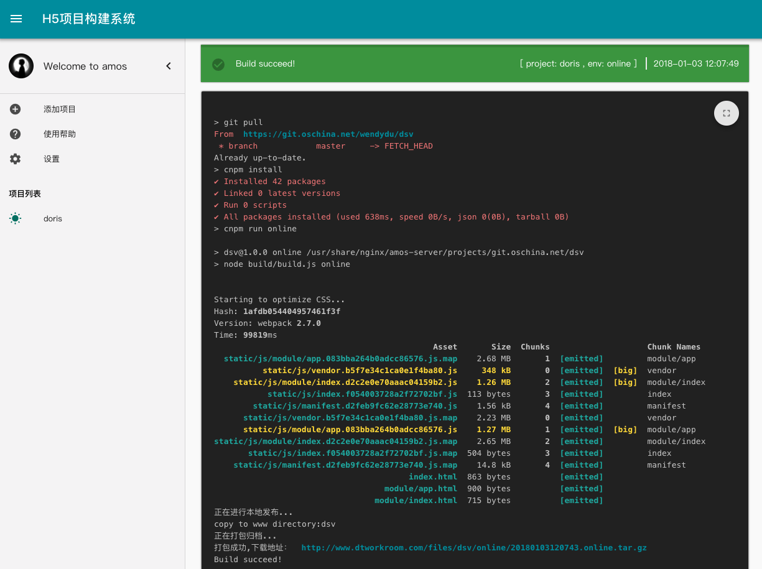Open the 添加项目 menu item
Screen dimensions: 762x569
coord(60,109)
